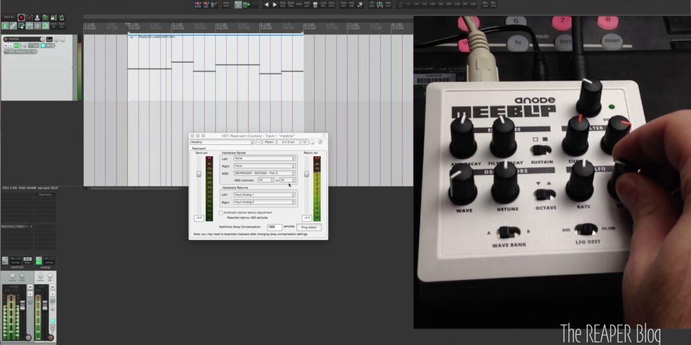Open the Hardware Sends Left output dropdown

coord(264,159)
